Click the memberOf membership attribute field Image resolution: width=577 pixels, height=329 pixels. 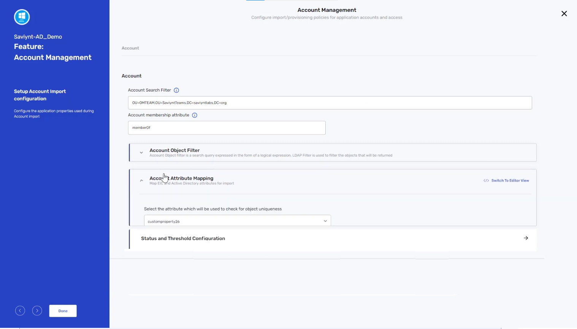coord(227,128)
